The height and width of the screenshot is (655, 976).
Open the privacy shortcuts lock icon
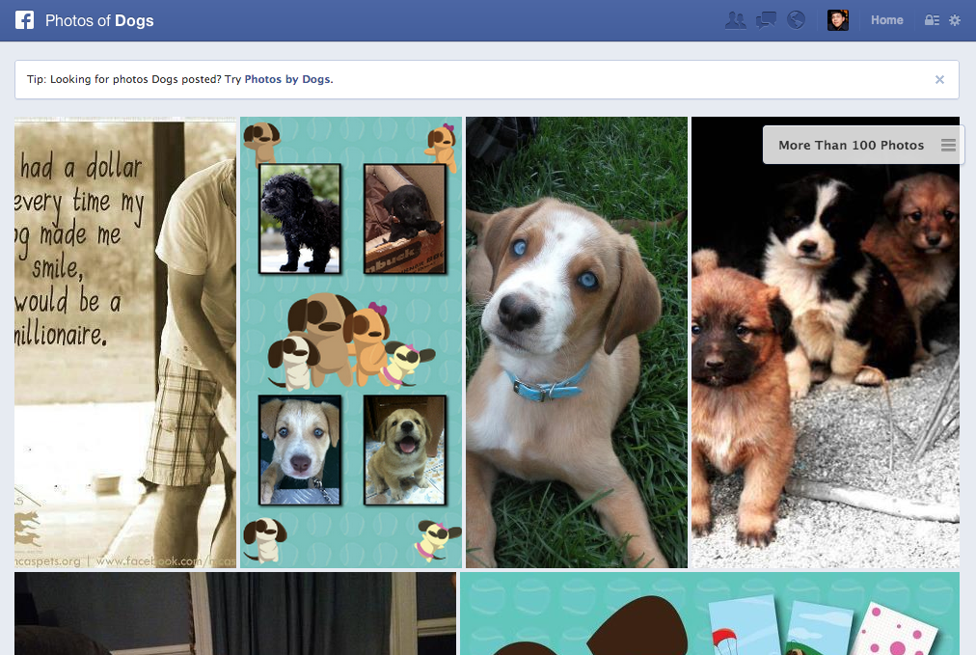coord(932,20)
